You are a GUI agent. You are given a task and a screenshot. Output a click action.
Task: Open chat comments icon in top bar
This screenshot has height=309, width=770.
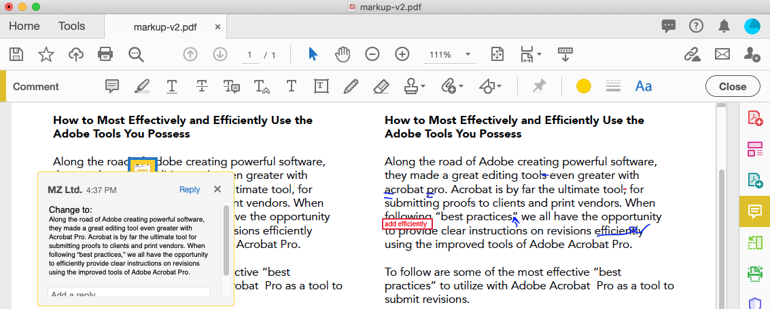pos(668,26)
